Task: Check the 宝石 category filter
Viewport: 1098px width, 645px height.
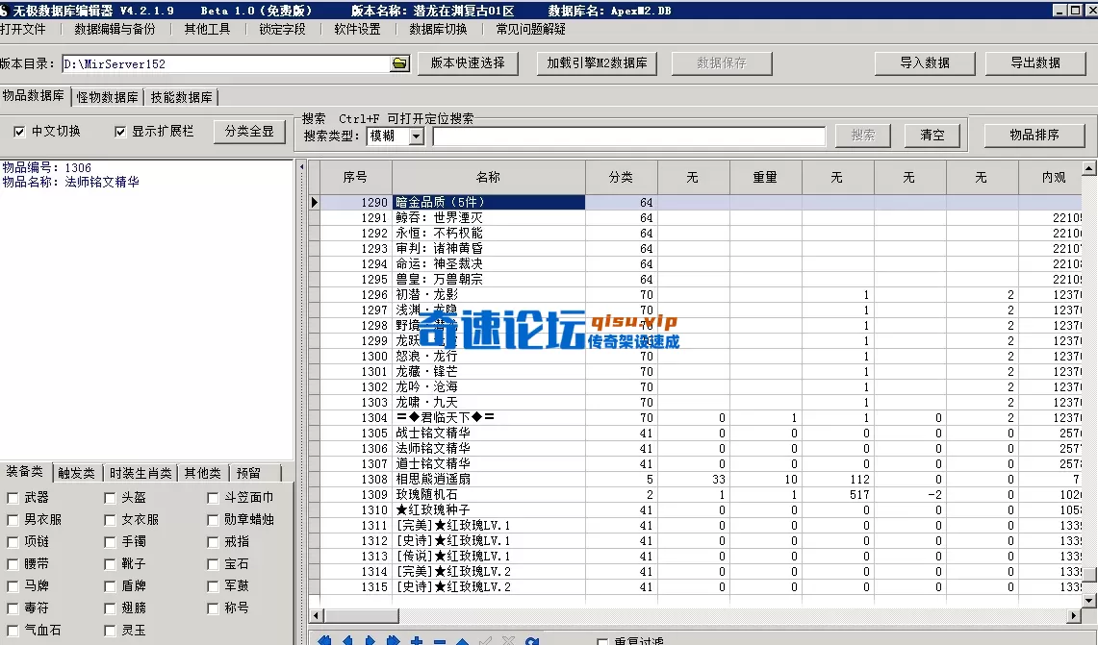Action: 213,564
